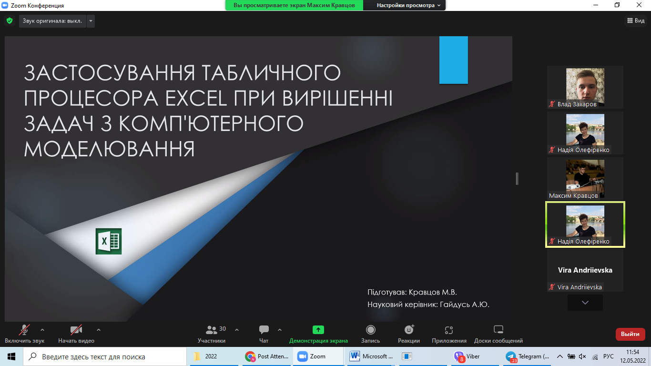Click the green encryption shield icon
Image resolution: width=651 pixels, height=366 pixels.
point(9,21)
